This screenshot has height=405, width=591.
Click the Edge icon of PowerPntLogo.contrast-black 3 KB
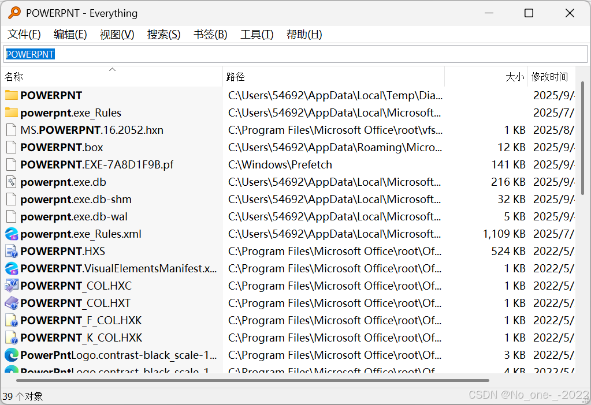coord(12,355)
